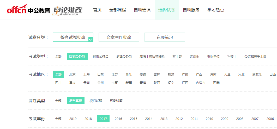Filter exam type by 省市公务员
Viewport: 277px width, 129px height.
(100, 57)
